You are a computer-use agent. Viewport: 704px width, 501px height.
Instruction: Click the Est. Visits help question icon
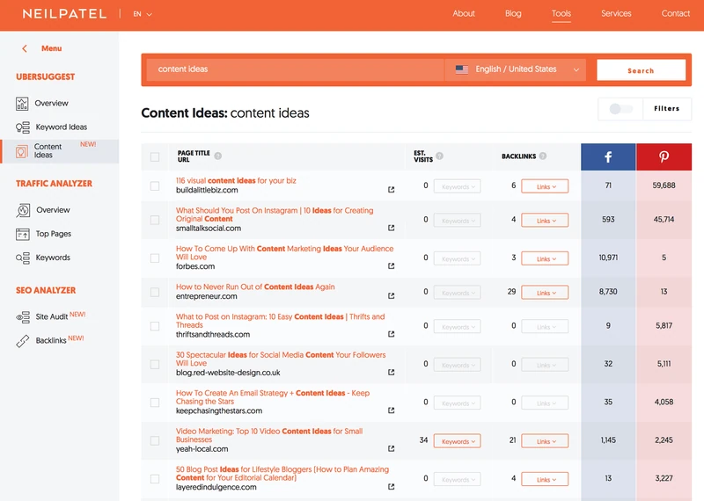439,156
